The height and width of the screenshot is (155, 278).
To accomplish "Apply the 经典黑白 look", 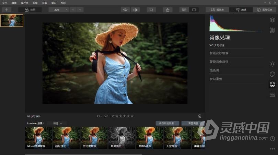I will [121, 138].
